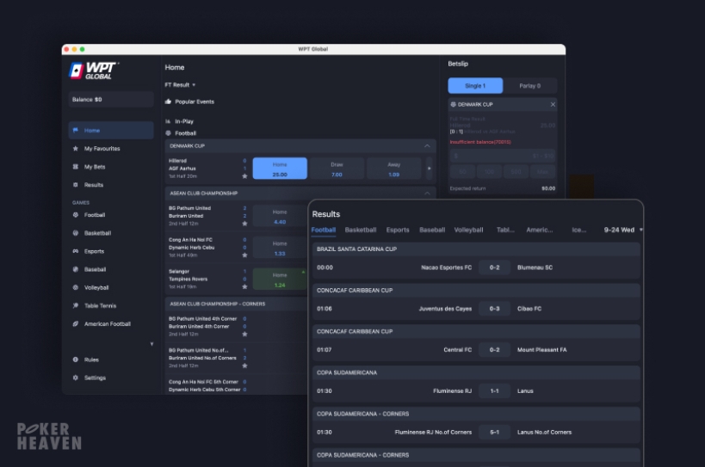Select Baseball in Games sidebar

coord(95,269)
